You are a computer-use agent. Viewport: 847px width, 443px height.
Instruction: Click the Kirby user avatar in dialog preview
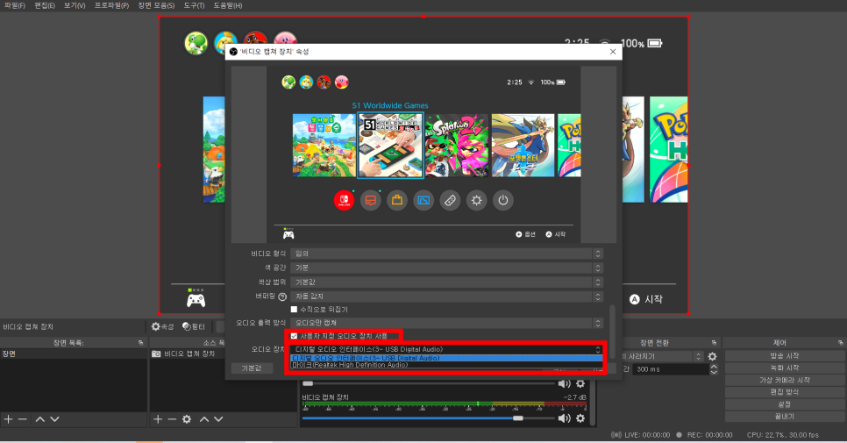(x=341, y=82)
